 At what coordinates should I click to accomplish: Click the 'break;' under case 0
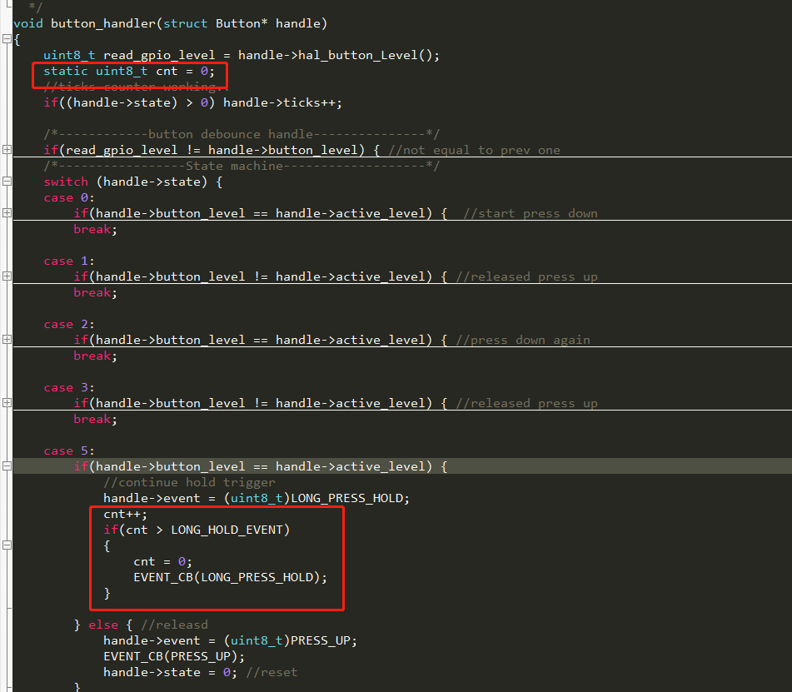point(96,229)
